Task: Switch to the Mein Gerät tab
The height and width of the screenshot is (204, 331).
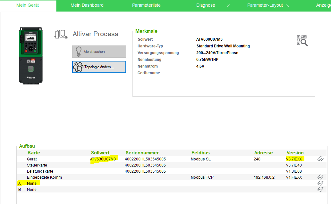Action: 28,5
